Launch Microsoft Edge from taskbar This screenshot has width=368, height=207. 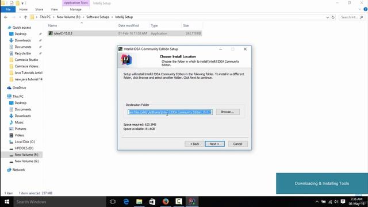tap(126, 202)
